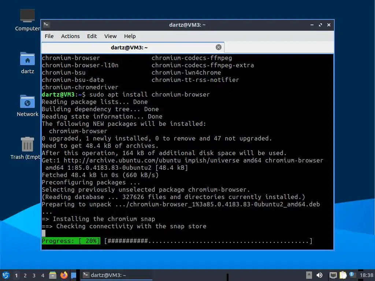Open the volume control tray icon

319,275
